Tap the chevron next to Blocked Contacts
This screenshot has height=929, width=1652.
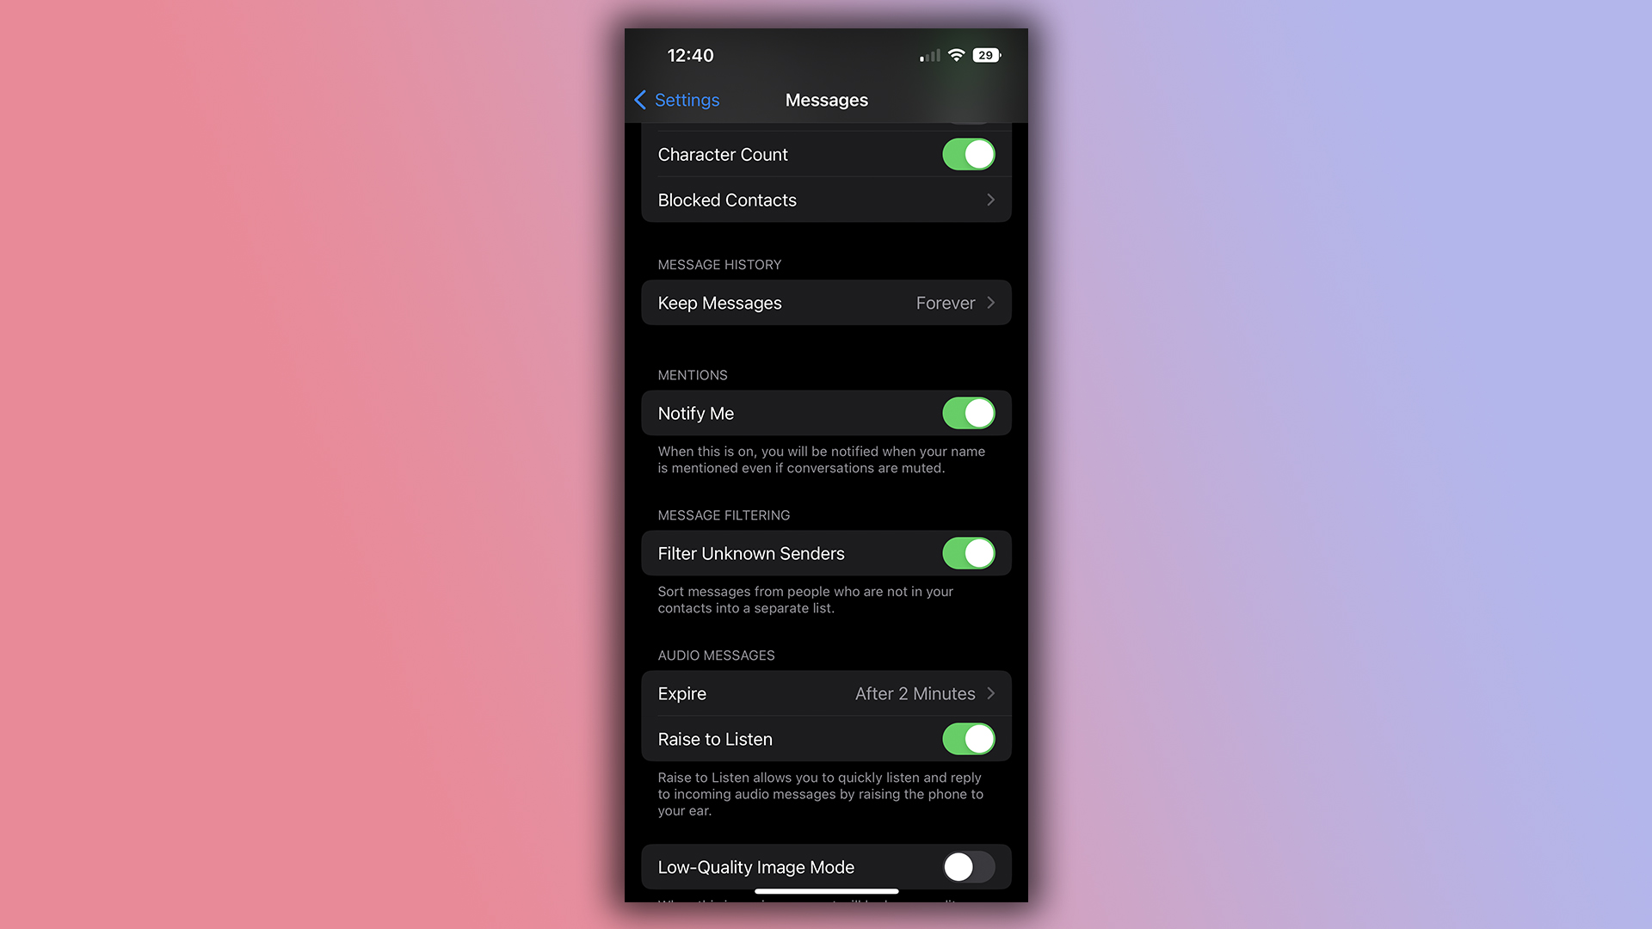coord(990,200)
